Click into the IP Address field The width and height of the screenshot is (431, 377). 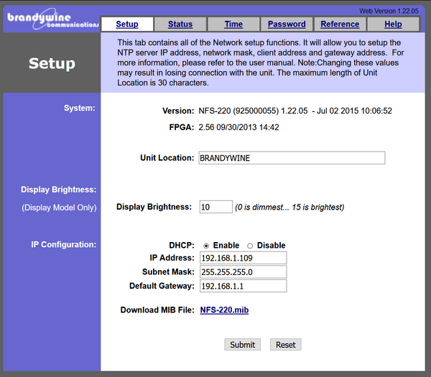(x=244, y=258)
